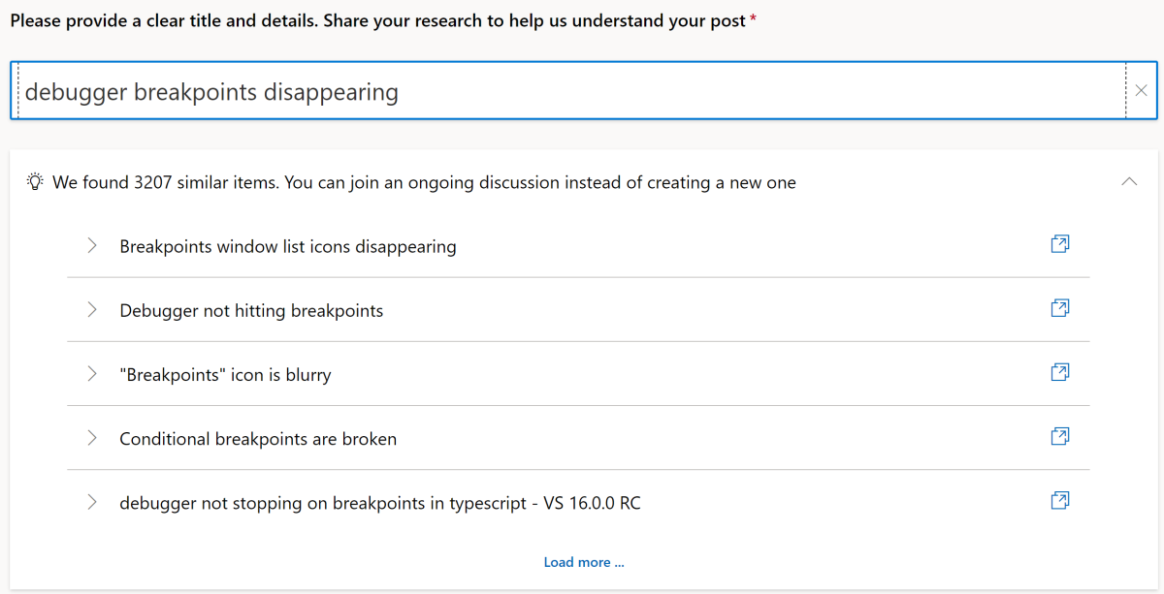Select '"Breakpoints" icon is blurry' title
This screenshot has width=1164, height=594.
[x=225, y=375]
